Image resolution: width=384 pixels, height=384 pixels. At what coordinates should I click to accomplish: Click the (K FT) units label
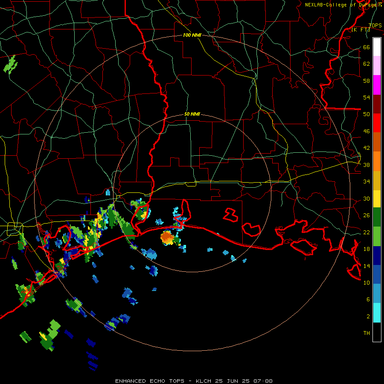coord(361,30)
